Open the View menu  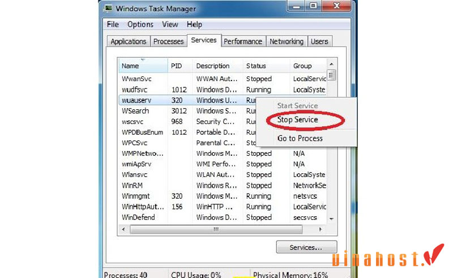click(x=170, y=24)
